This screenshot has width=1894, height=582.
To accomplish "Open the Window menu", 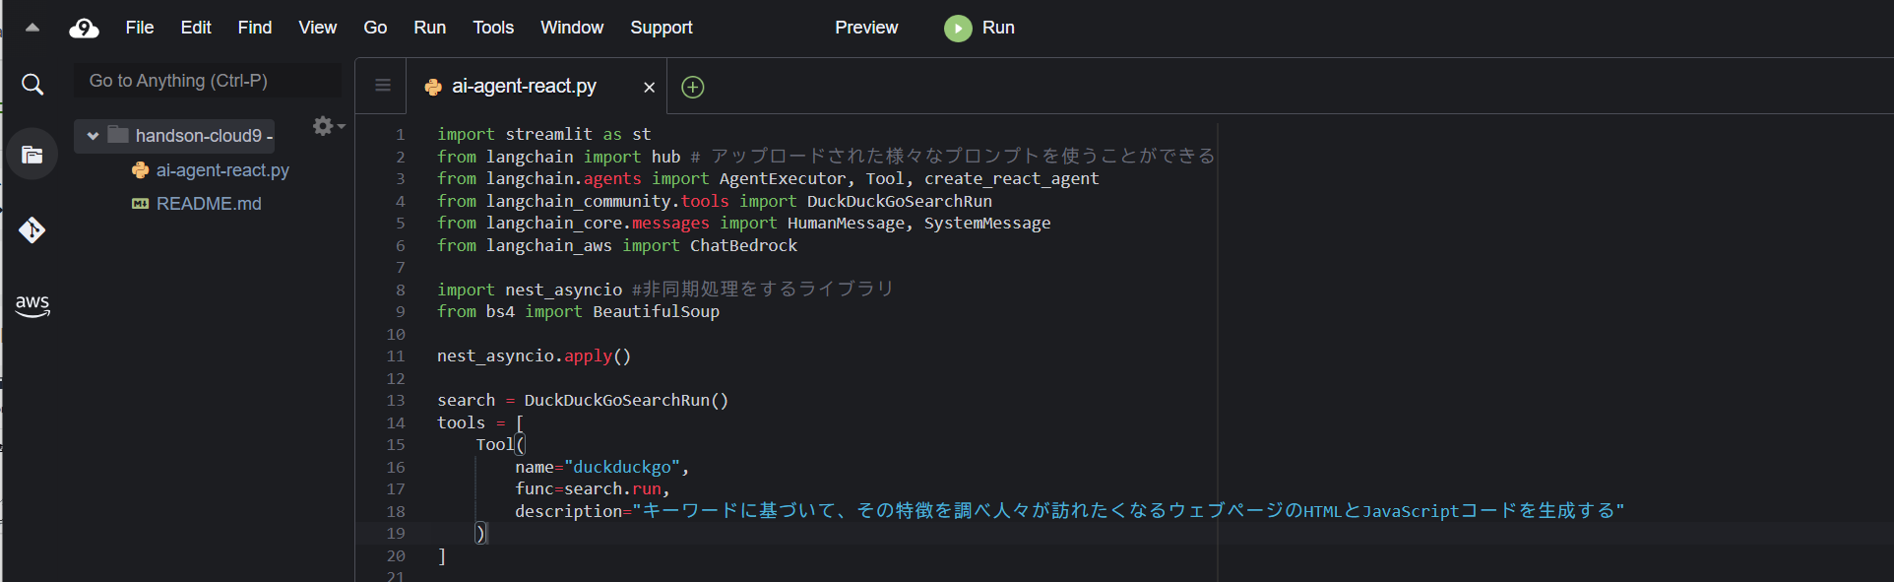I will 572,28.
